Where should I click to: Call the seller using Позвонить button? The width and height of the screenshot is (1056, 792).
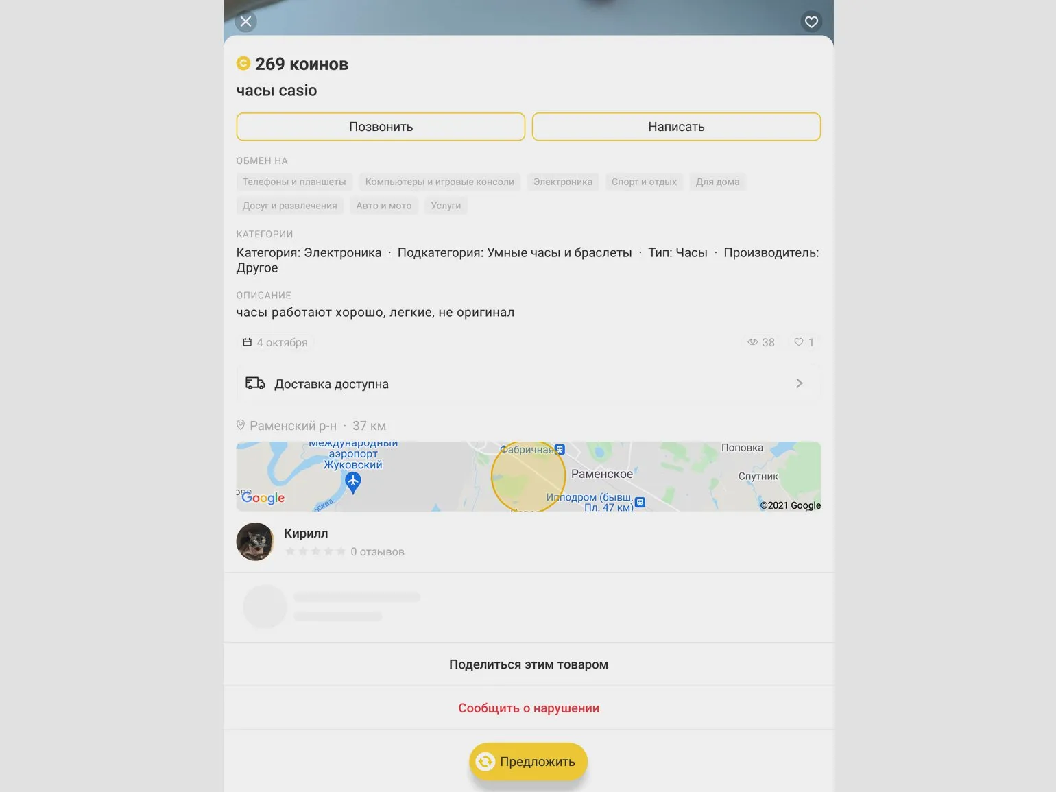click(x=381, y=127)
